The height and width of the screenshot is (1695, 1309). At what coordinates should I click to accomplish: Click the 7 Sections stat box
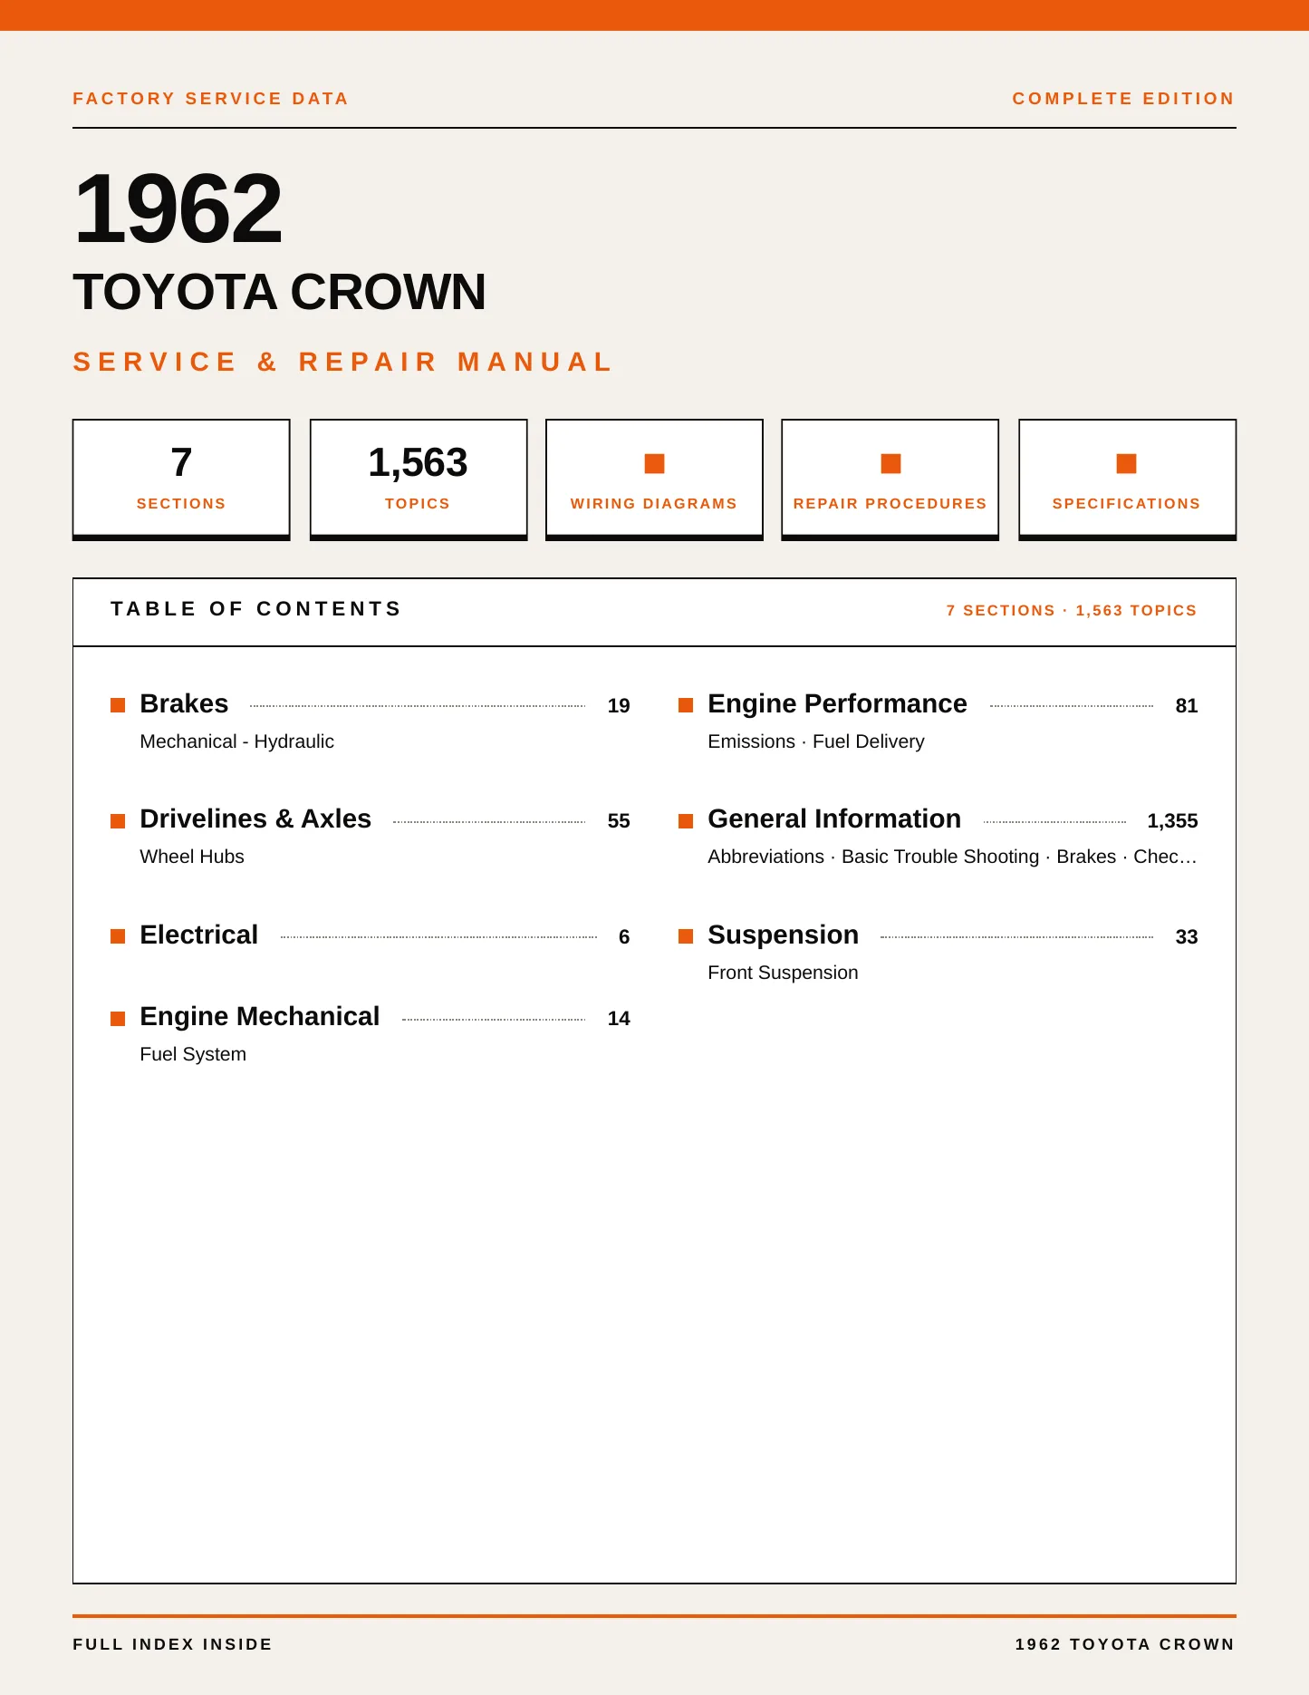tap(181, 479)
